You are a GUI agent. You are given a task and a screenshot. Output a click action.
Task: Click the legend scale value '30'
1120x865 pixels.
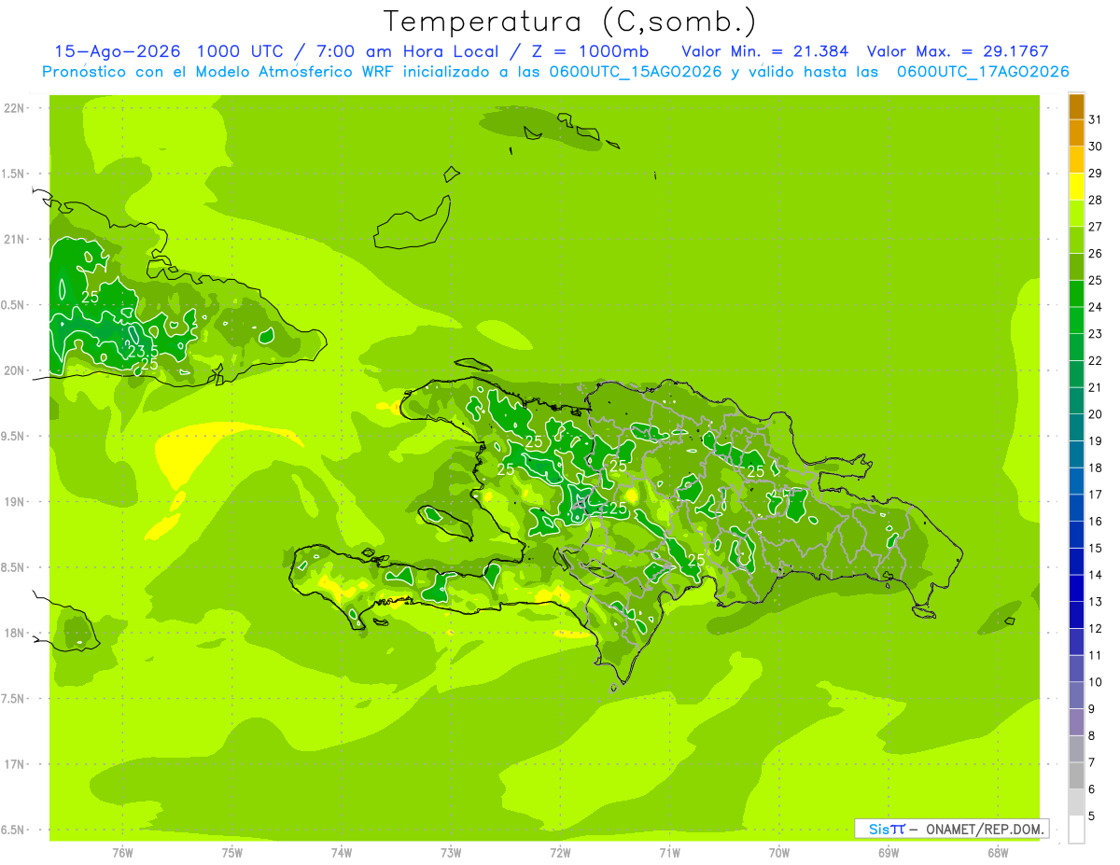coord(1096,146)
